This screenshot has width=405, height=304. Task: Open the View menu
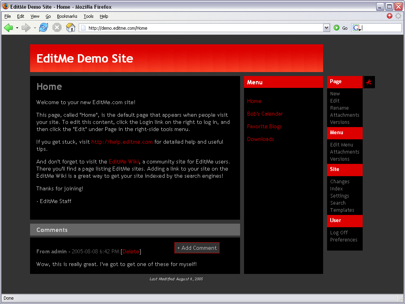click(x=35, y=16)
